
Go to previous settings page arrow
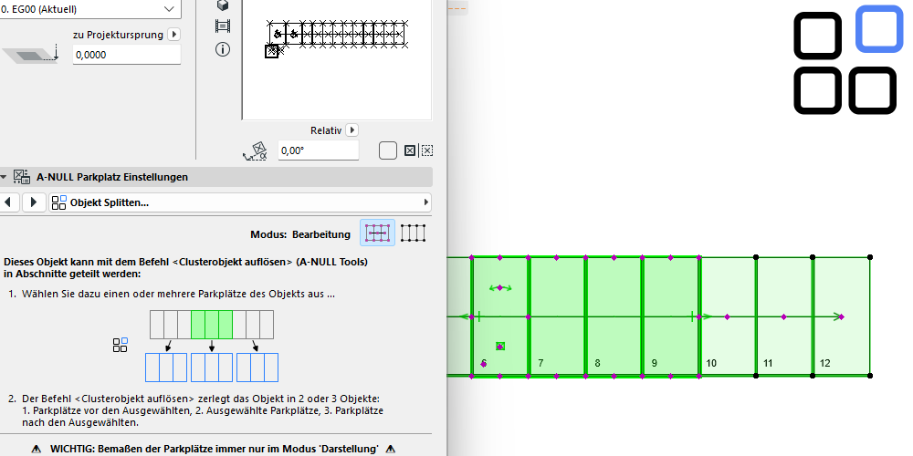8,202
